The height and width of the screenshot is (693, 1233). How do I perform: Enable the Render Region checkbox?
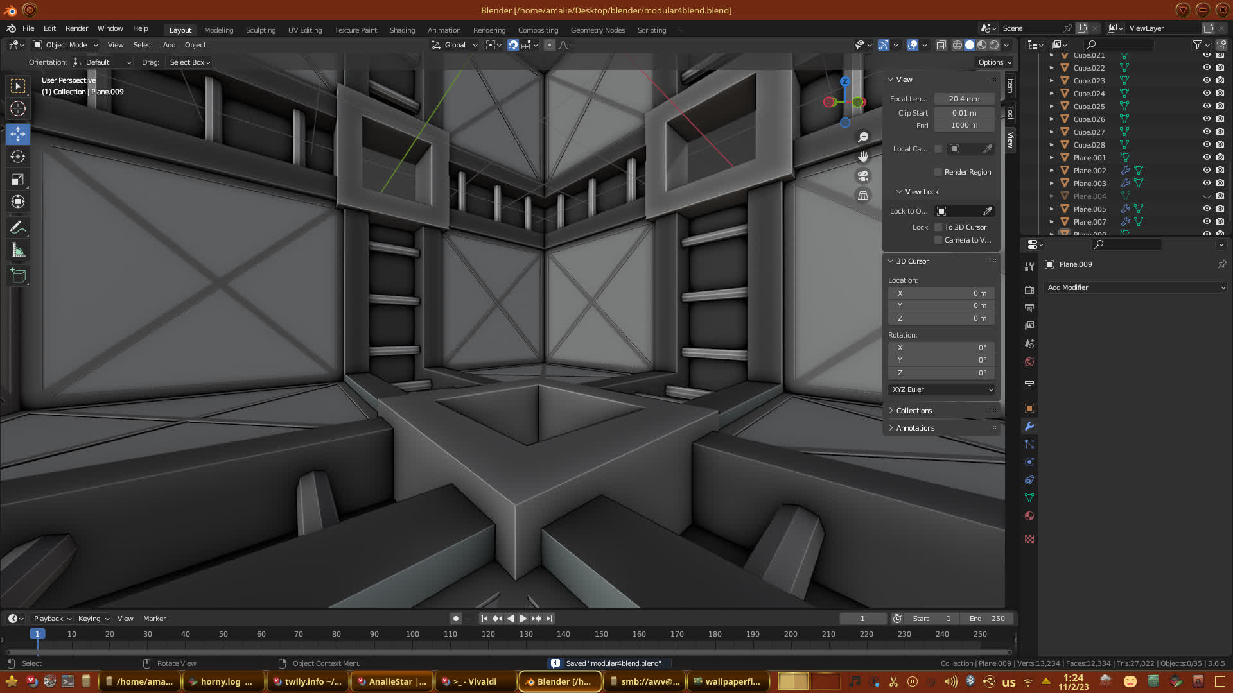tap(938, 172)
